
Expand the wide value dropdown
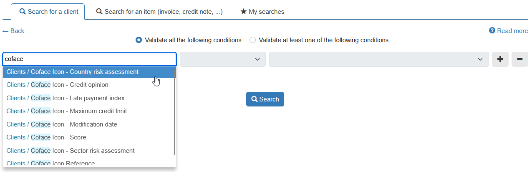coord(379,59)
